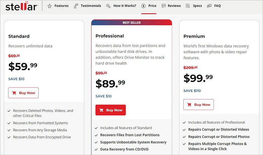Screen dimensions: 263x155
Task: Open the Testimonials tab
Action: click(x=91, y=6)
